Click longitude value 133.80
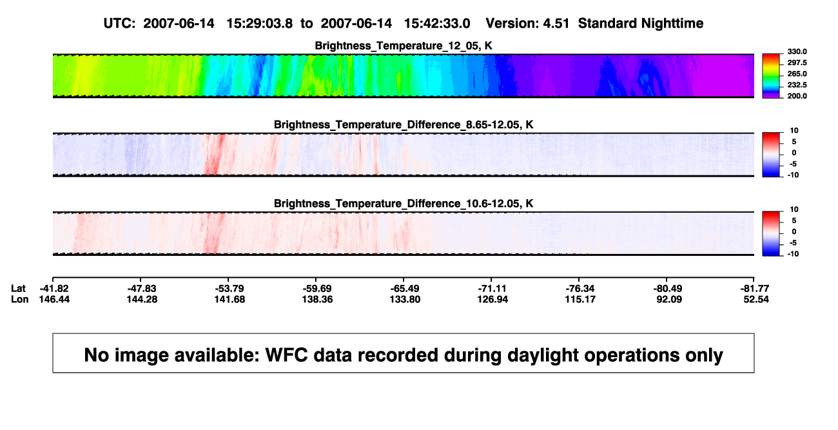The width and height of the screenshot is (838, 430). click(404, 299)
